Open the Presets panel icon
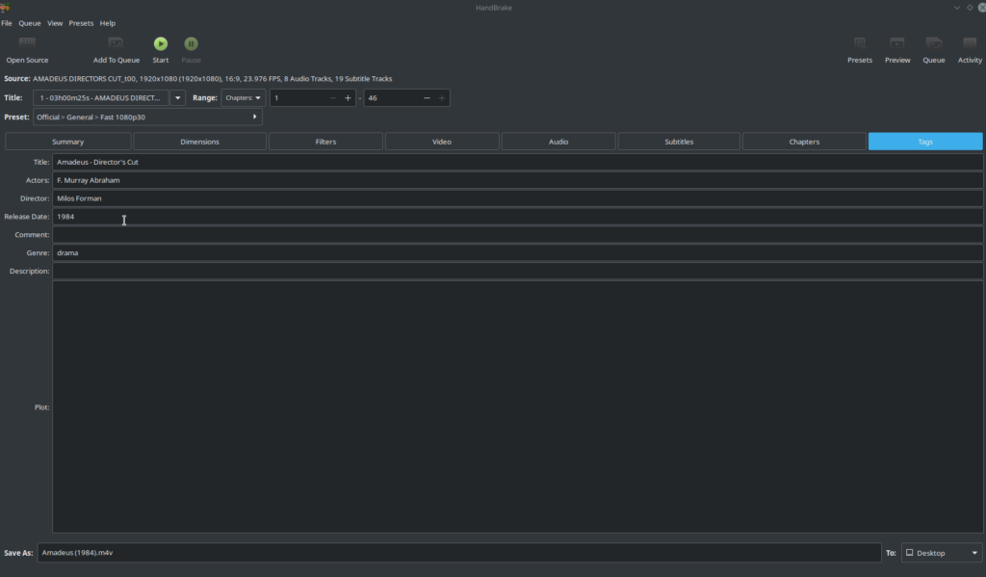The image size is (986, 577). pos(860,43)
